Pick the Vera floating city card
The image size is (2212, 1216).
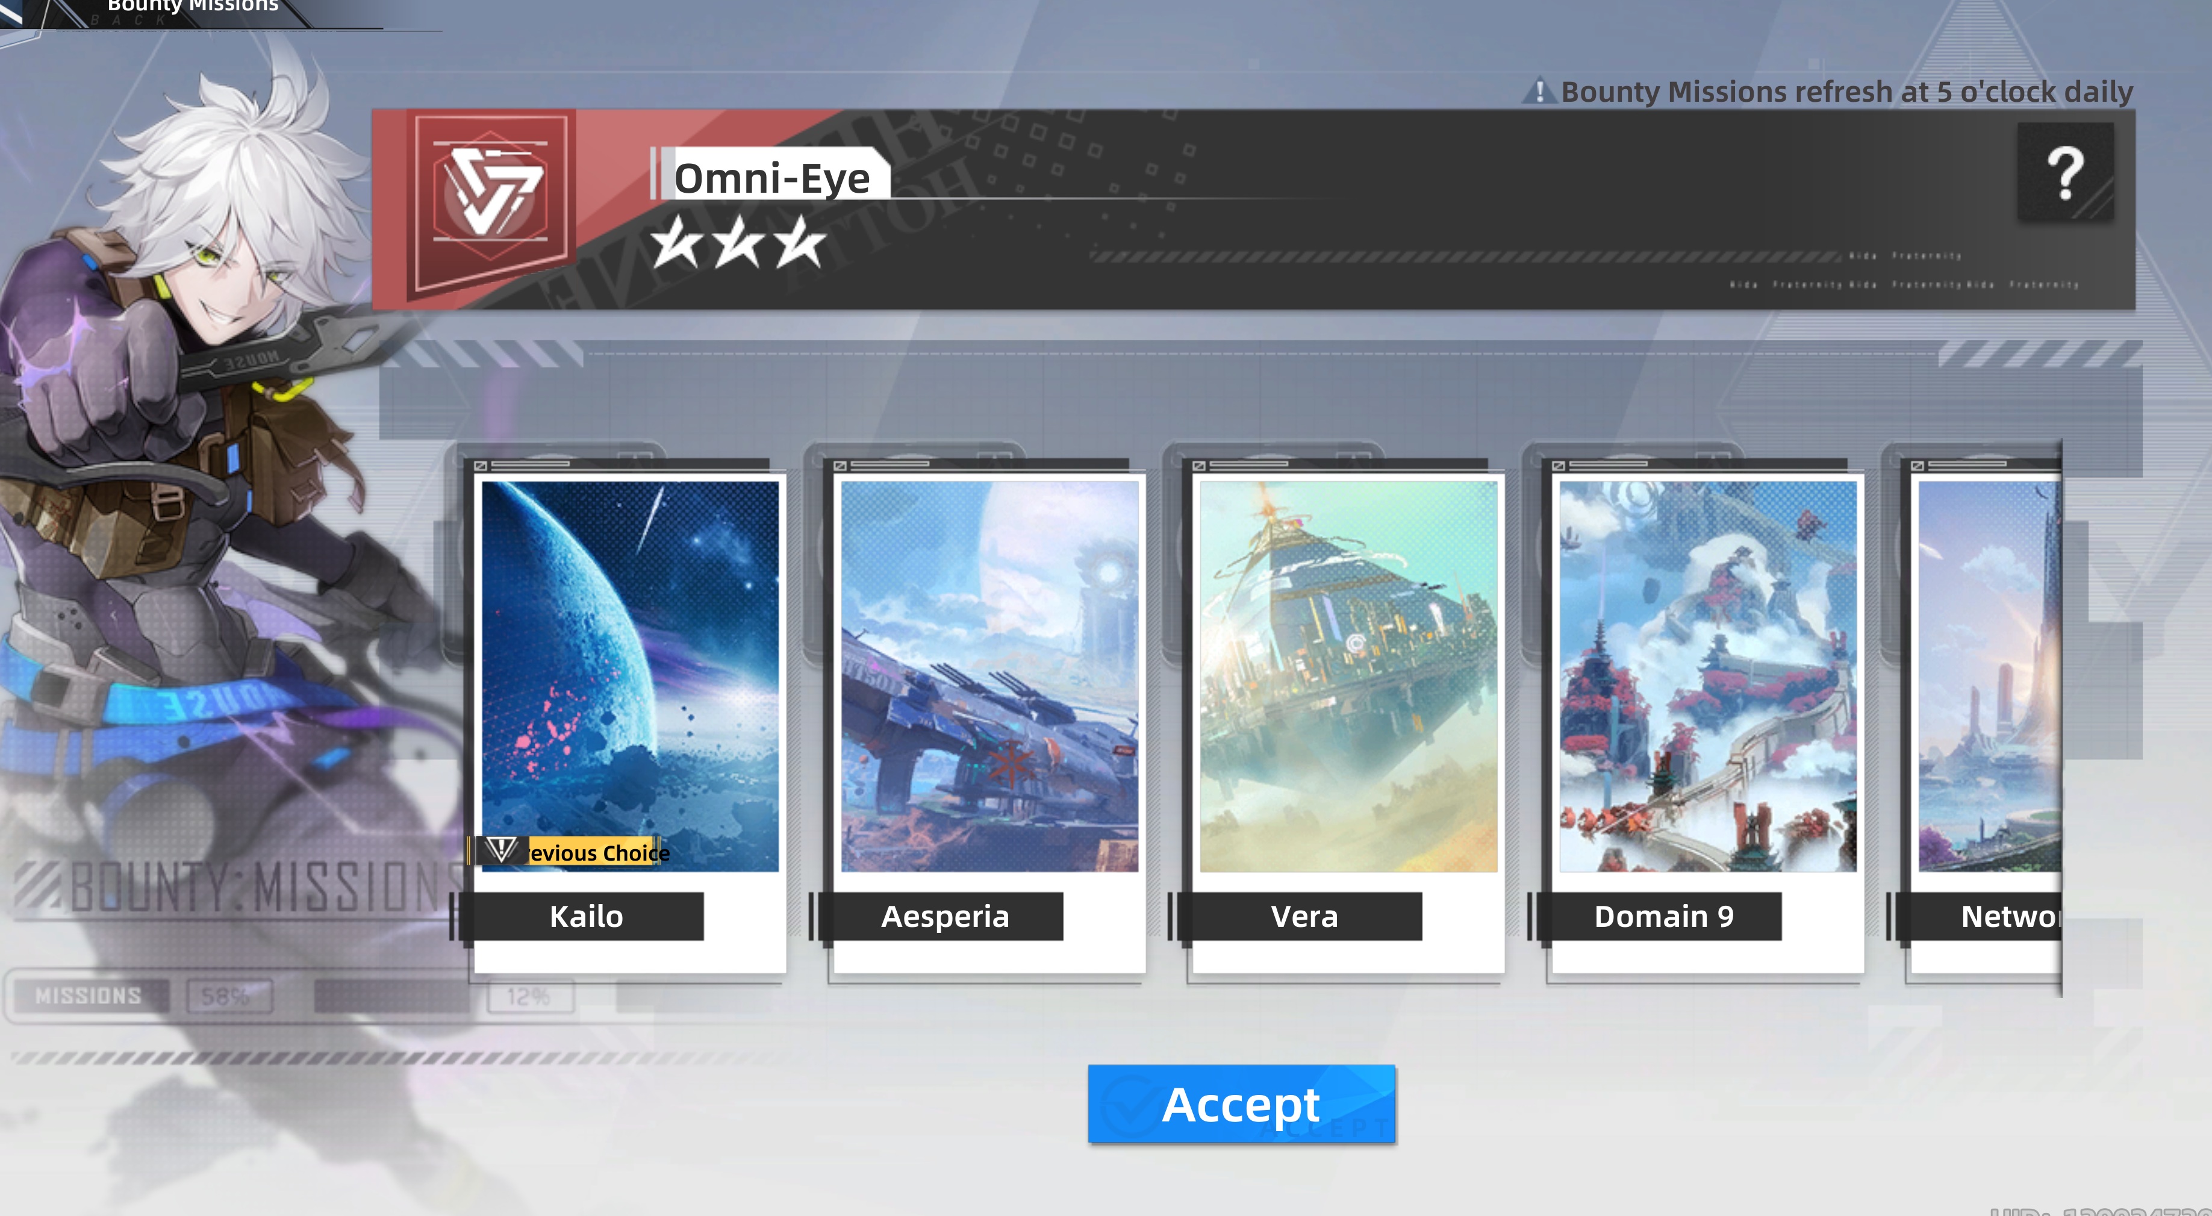[1348, 676]
